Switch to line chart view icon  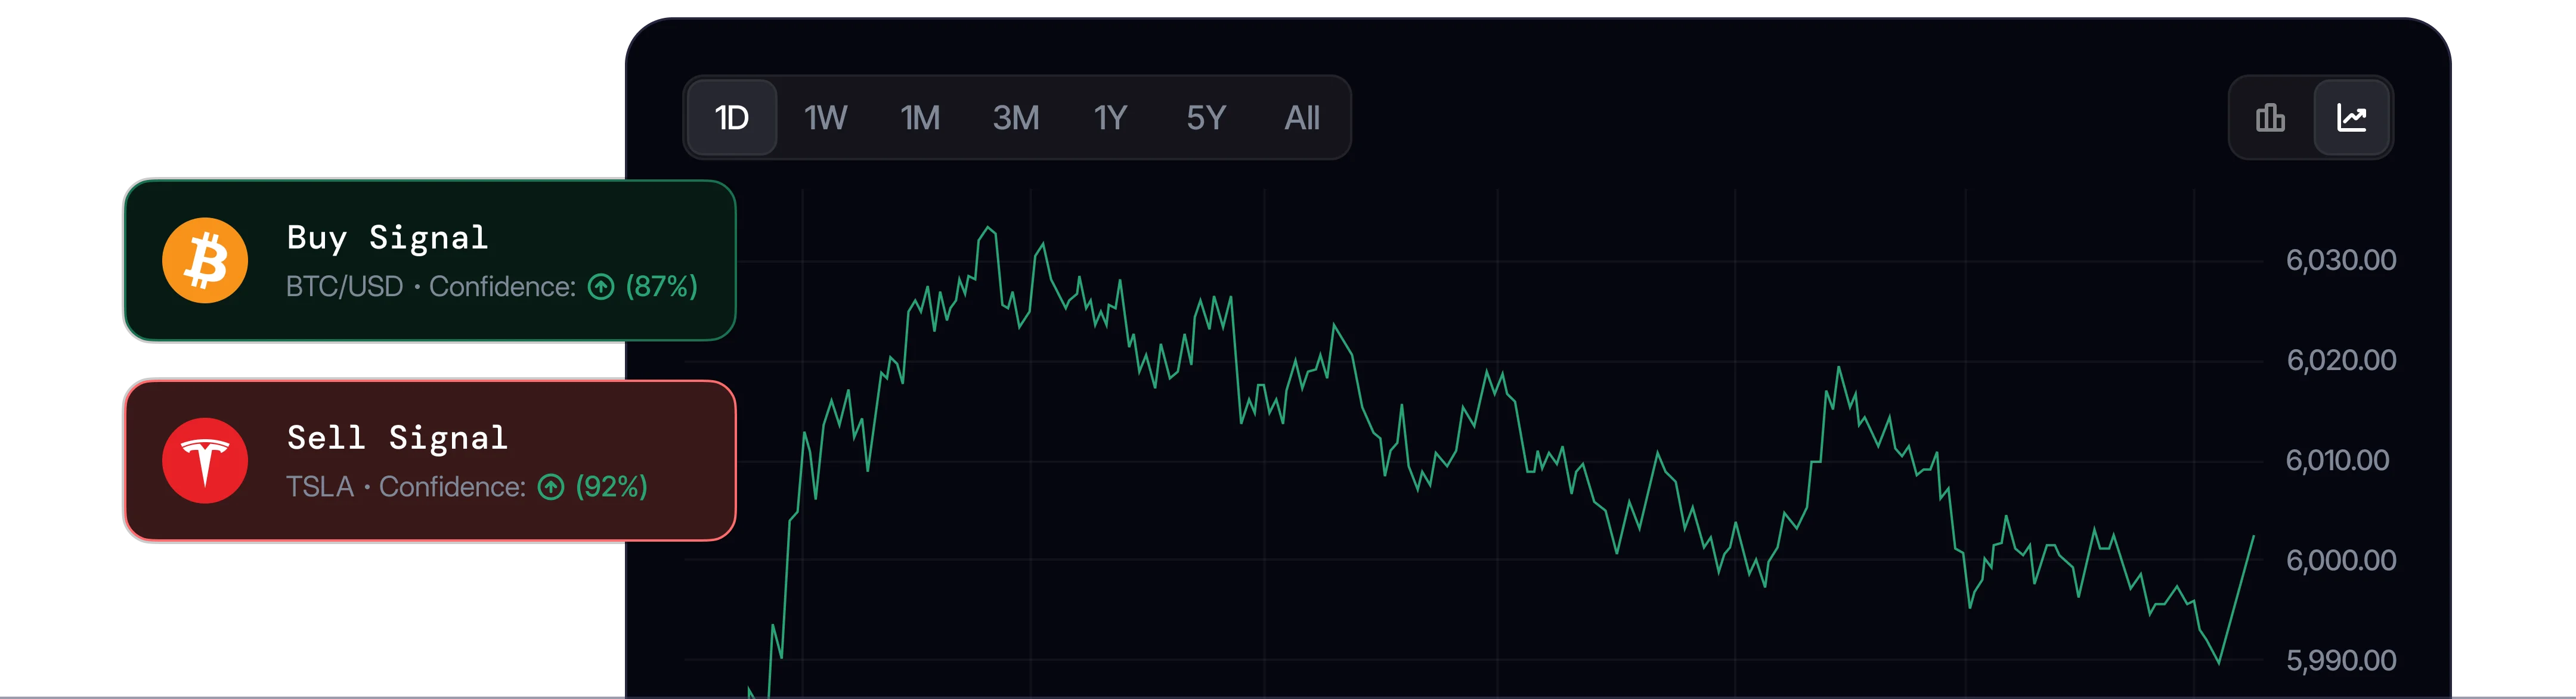(x=2352, y=118)
